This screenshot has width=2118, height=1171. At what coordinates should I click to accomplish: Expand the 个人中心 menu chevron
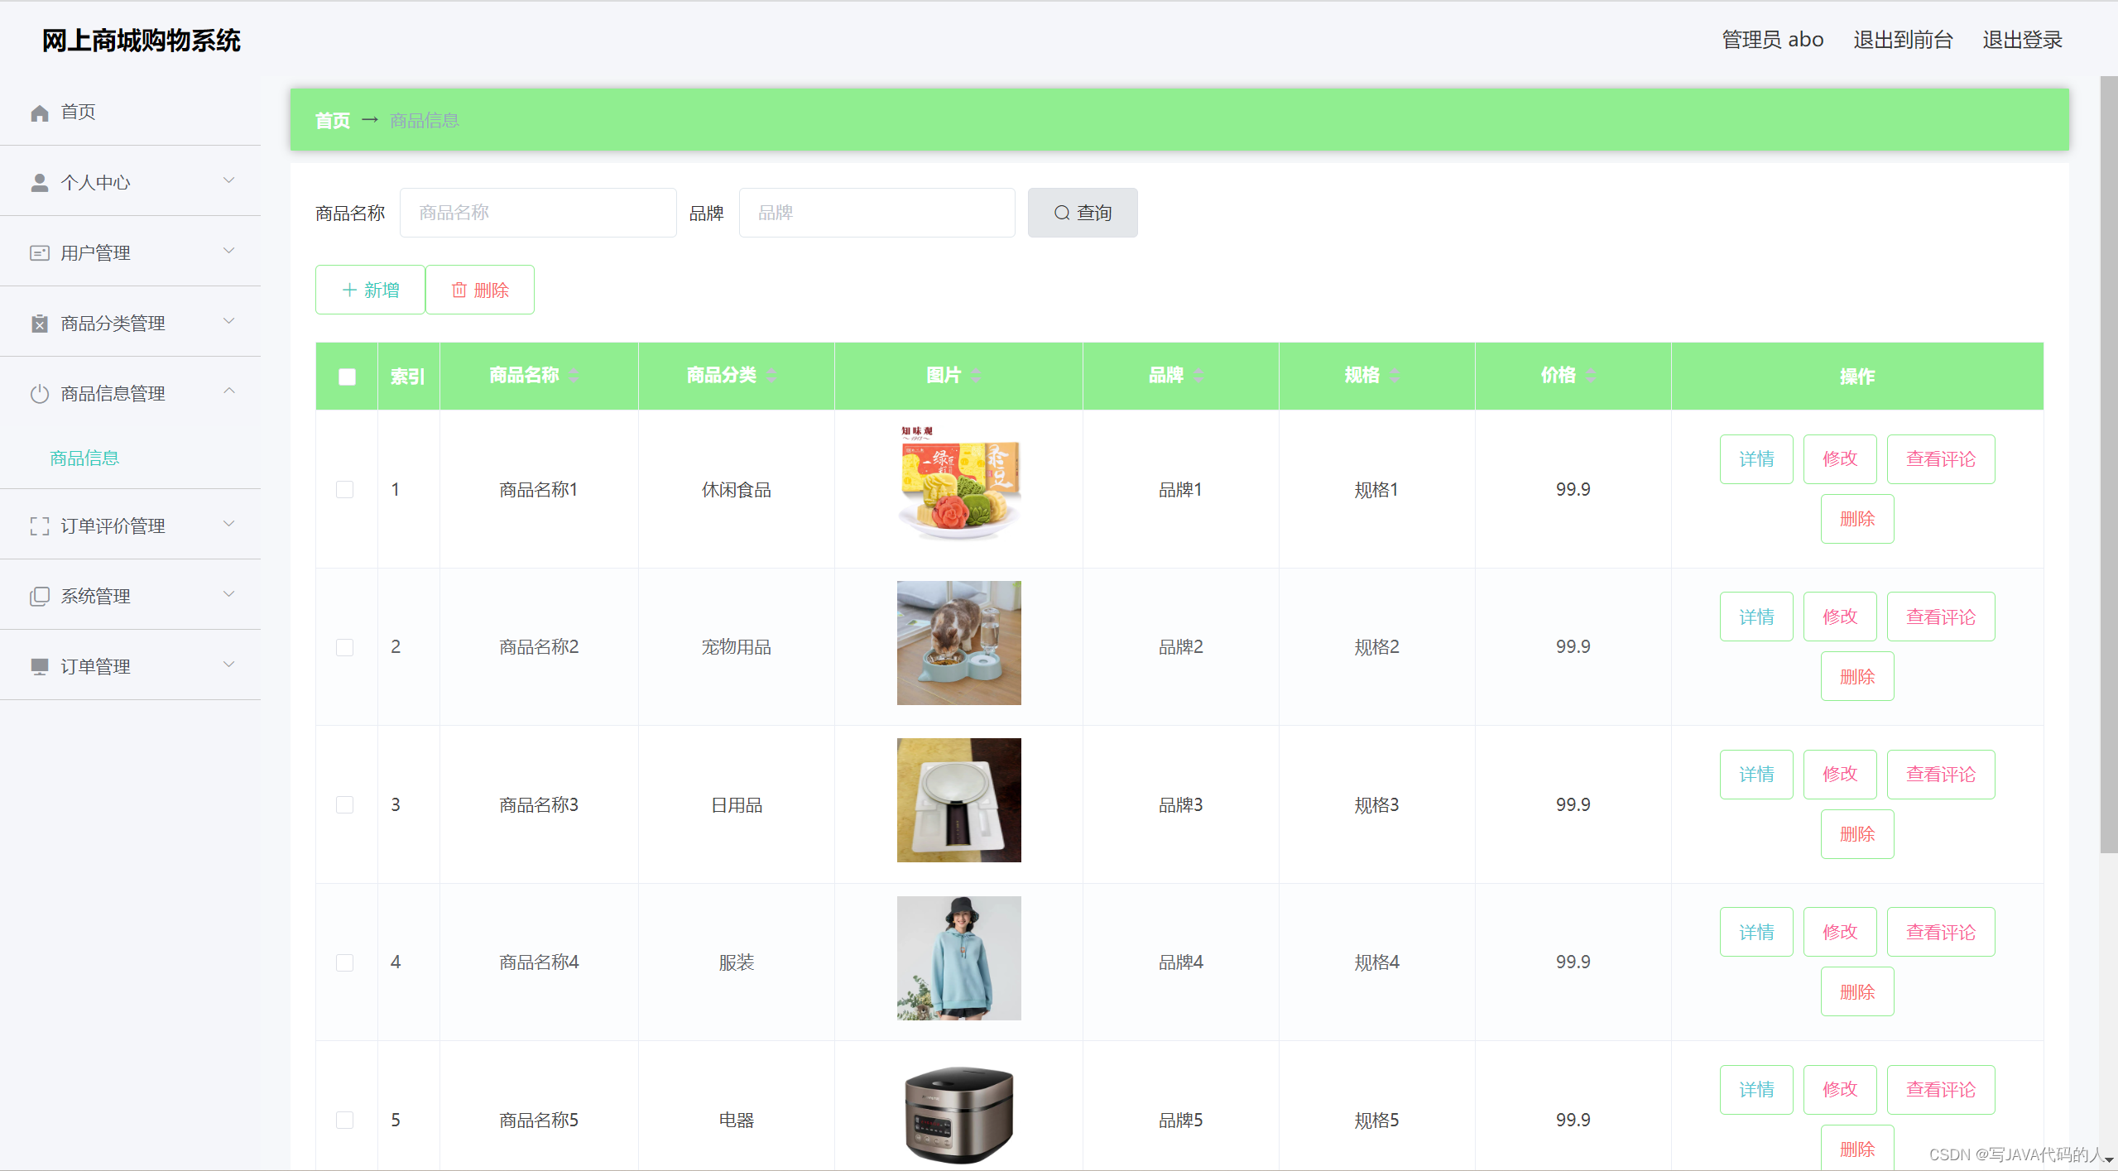point(229,180)
